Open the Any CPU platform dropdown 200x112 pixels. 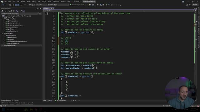pyautogui.click(x=42, y=5)
